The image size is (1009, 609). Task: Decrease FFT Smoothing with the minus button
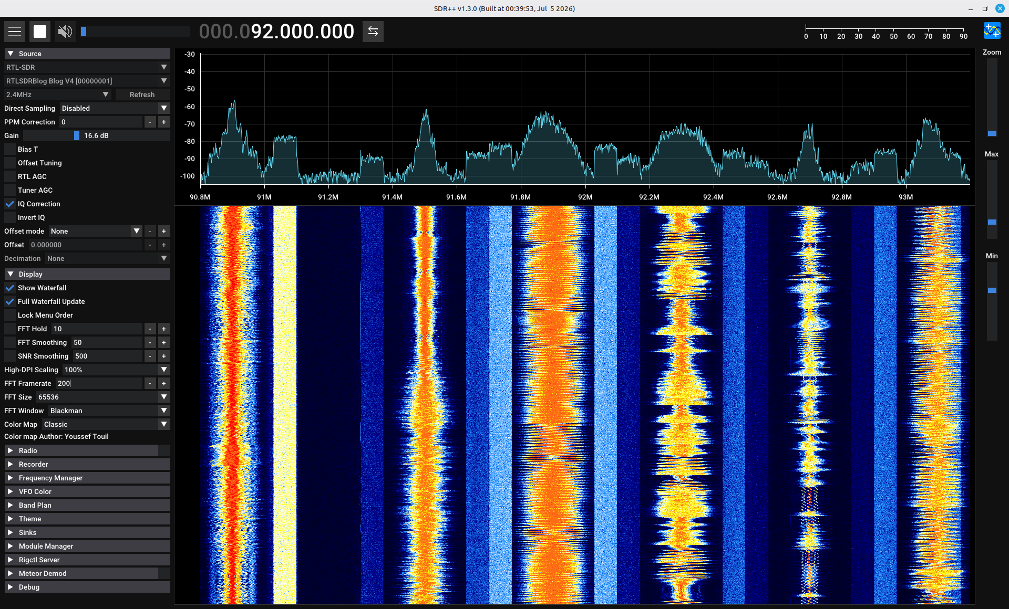(150, 342)
